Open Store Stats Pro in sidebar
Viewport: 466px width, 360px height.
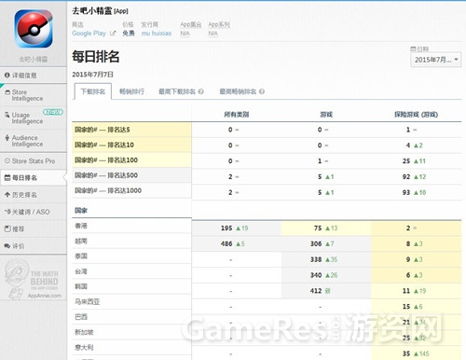tap(34, 161)
